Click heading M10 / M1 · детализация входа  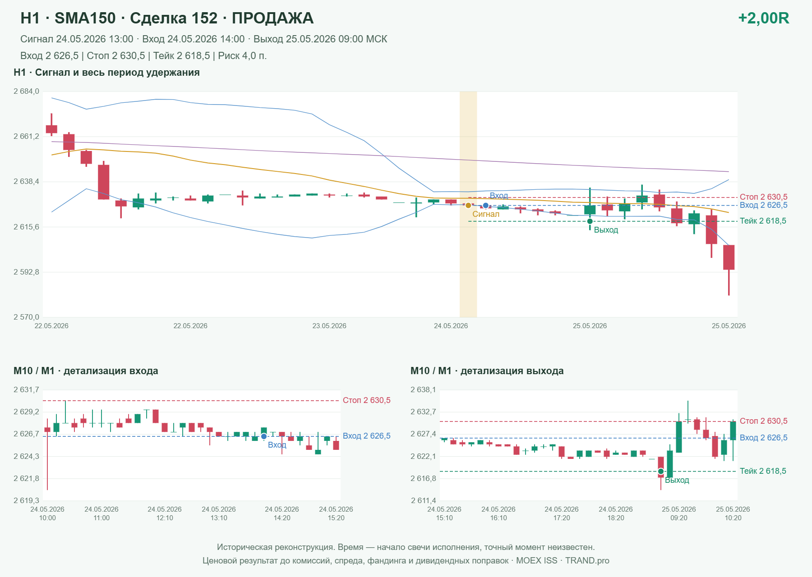(86, 371)
